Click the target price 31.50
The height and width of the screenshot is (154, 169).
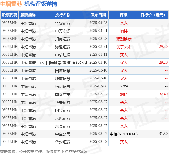point(163,134)
